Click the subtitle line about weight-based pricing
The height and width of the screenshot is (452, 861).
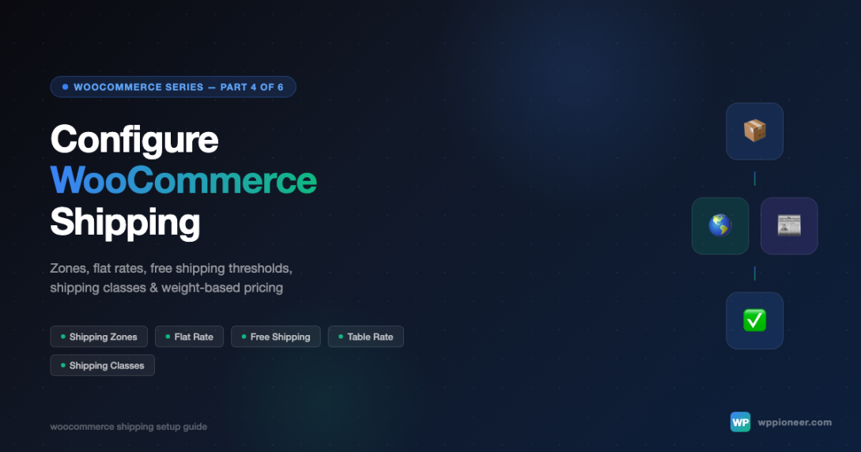tap(166, 288)
